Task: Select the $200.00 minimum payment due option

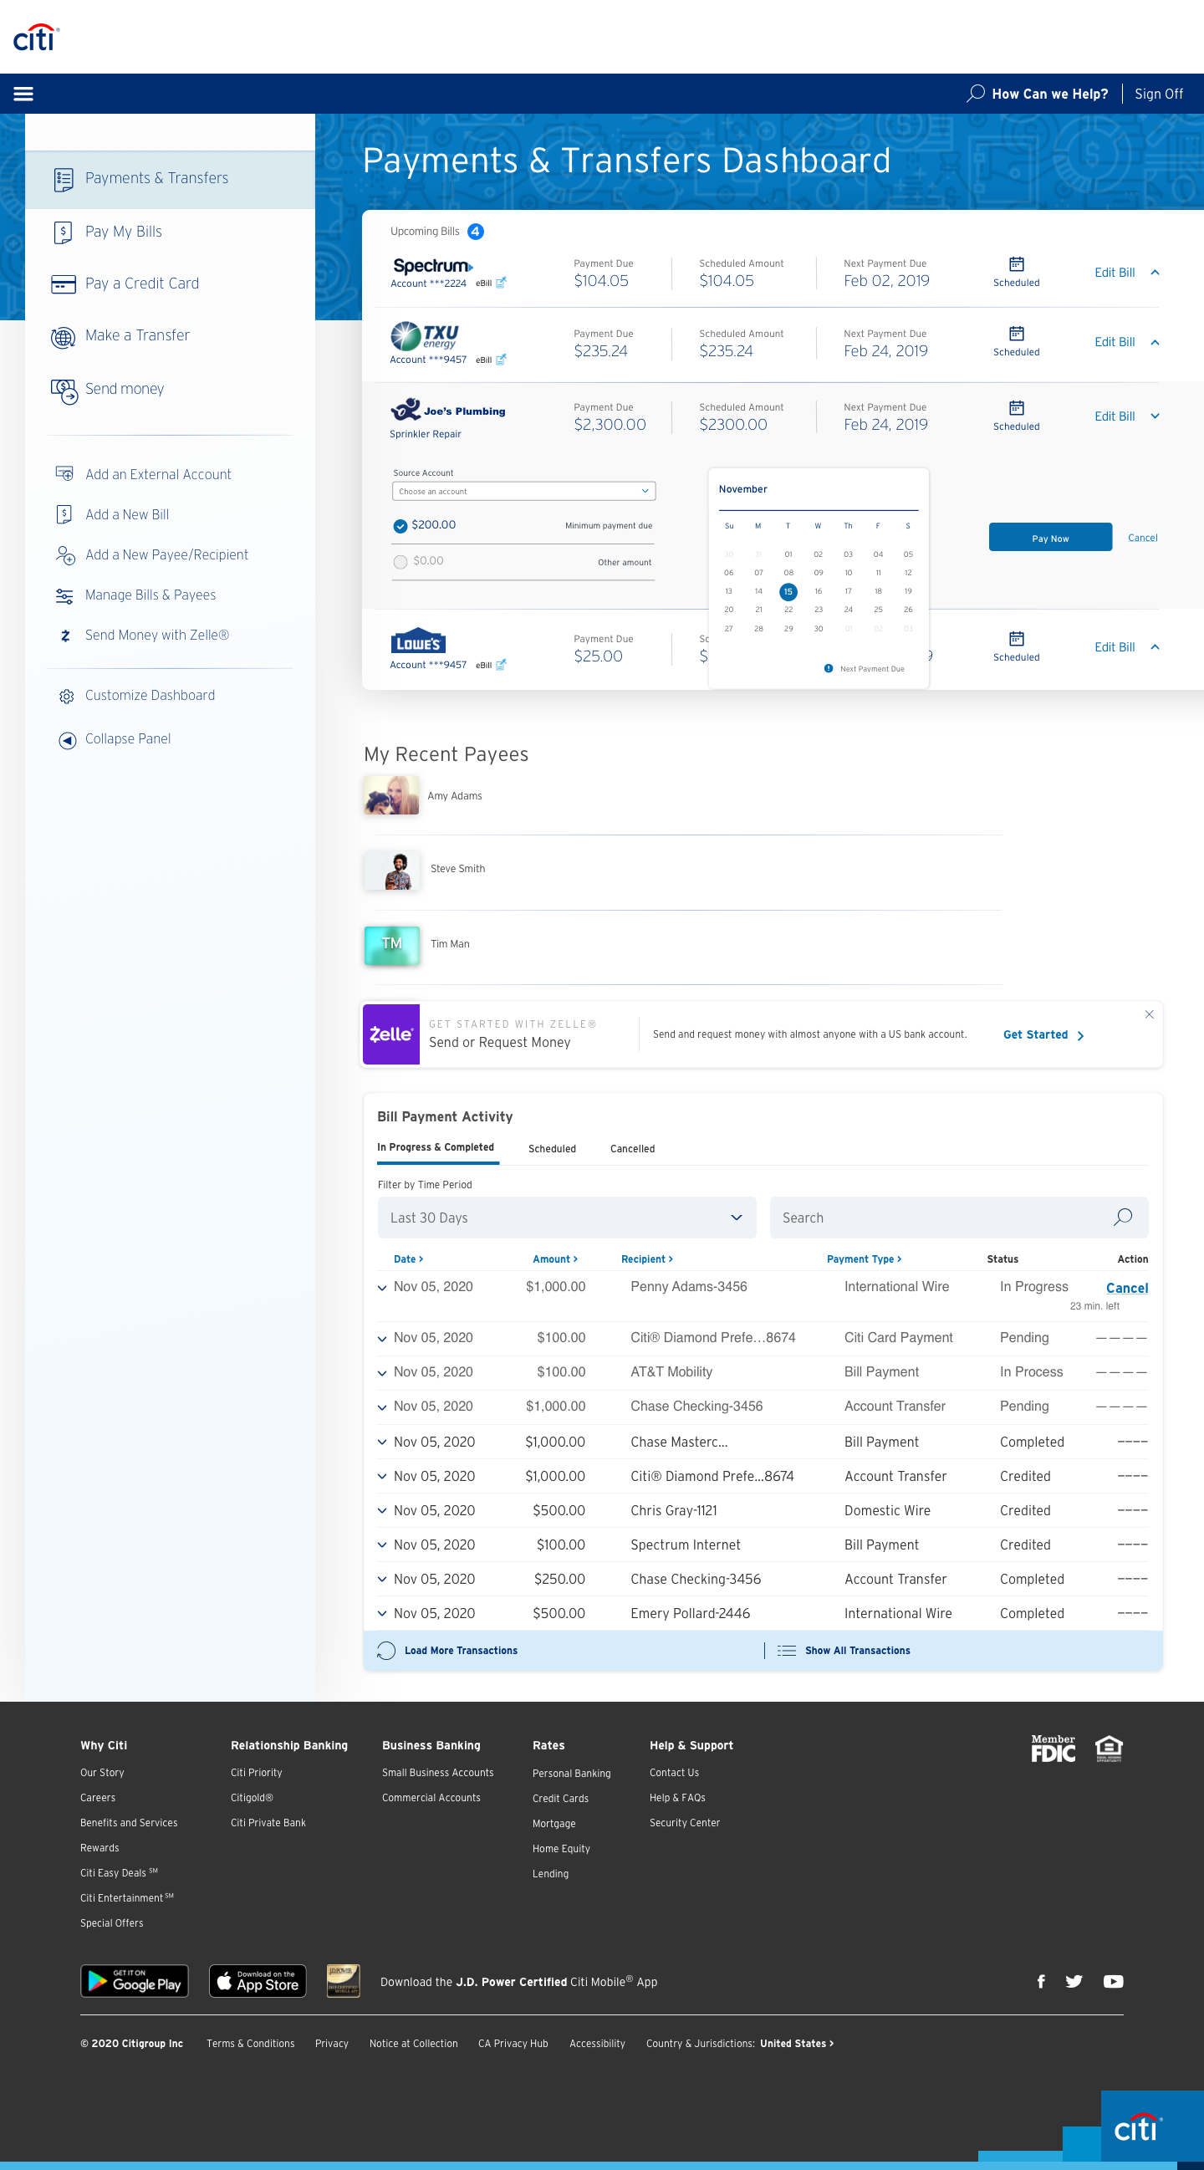Action: [400, 526]
